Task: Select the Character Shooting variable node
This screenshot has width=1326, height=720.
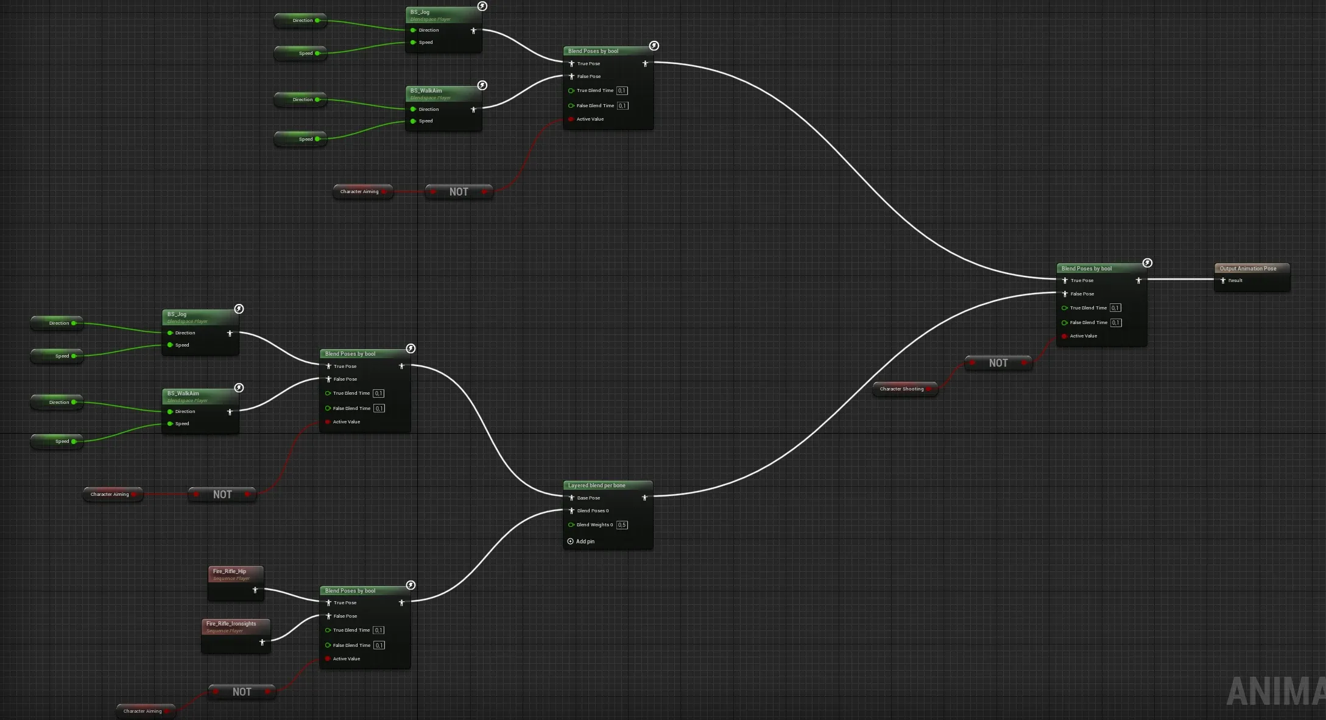Action: click(x=905, y=389)
